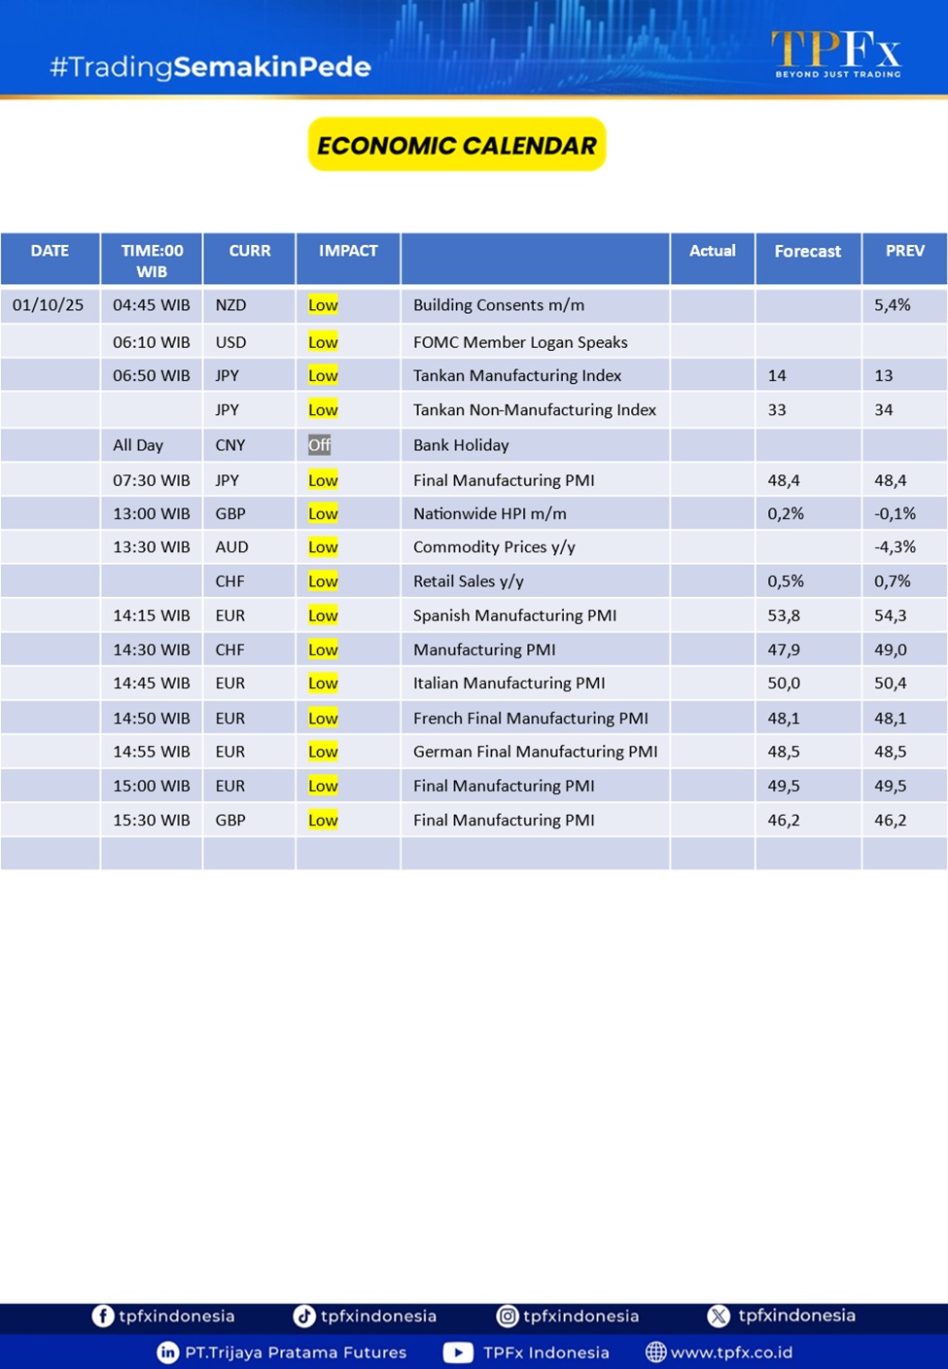Click the YouTube icon in footer

(x=458, y=1352)
